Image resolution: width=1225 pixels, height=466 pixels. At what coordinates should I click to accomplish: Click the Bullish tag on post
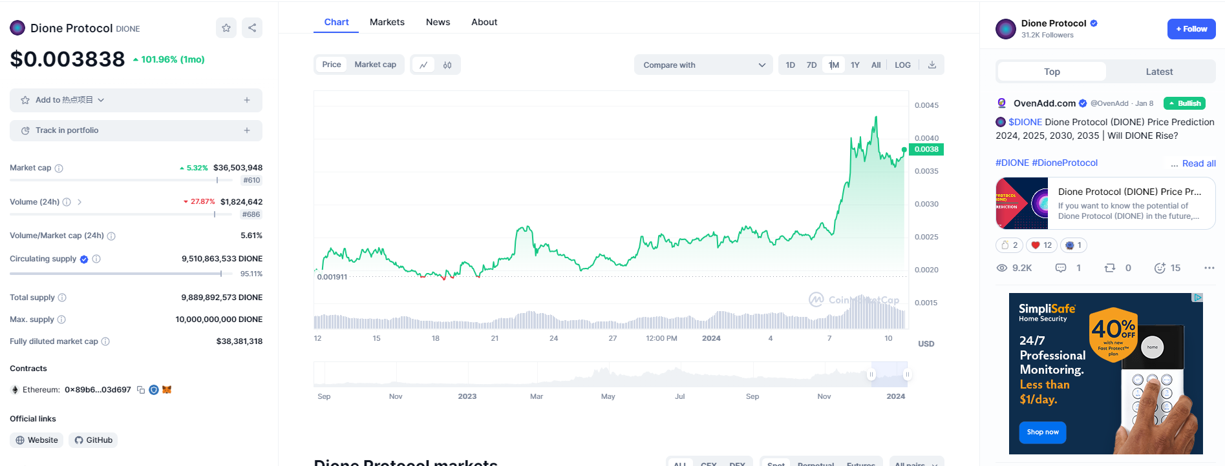click(x=1184, y=103)
